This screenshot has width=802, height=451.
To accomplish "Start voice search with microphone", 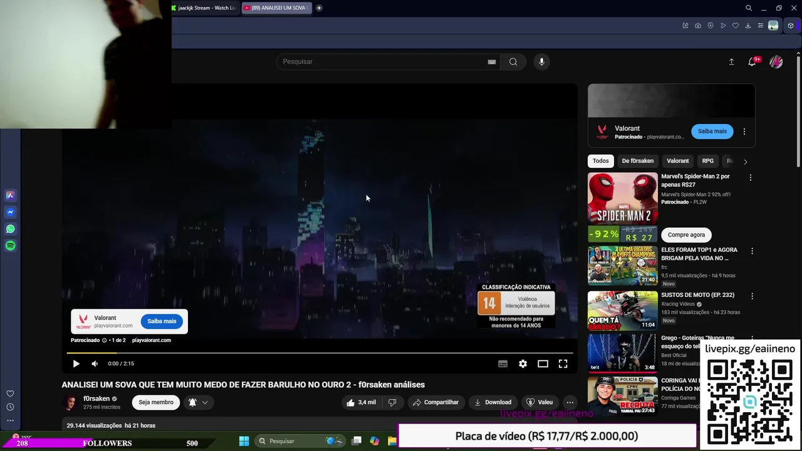I will 542,61.
